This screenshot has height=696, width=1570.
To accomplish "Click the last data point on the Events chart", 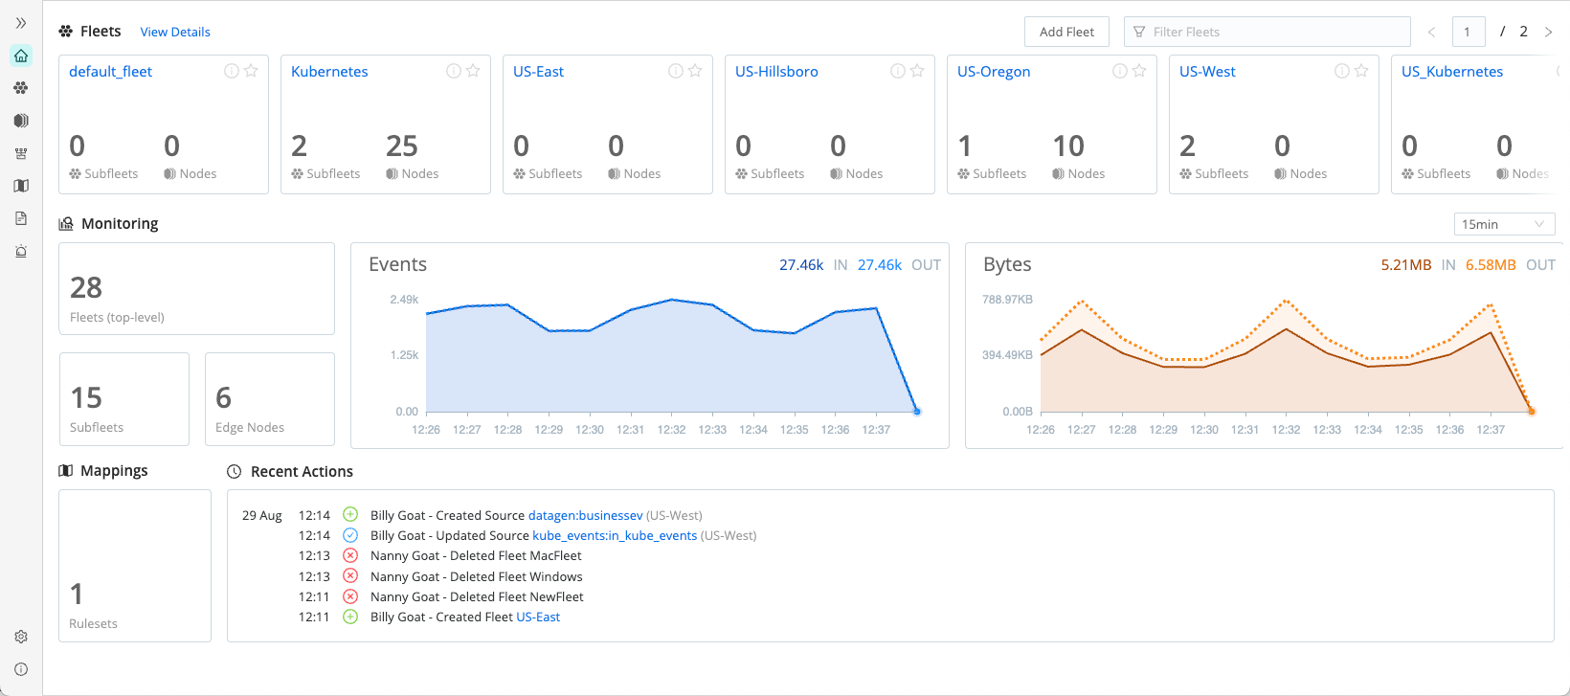I will pos(917,412).
